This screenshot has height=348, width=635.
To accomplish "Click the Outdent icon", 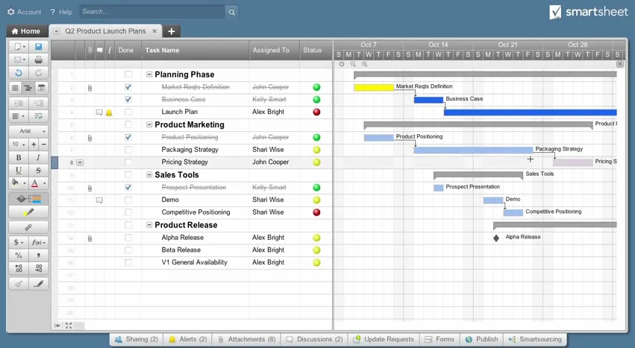I will (x=19, y=103).
